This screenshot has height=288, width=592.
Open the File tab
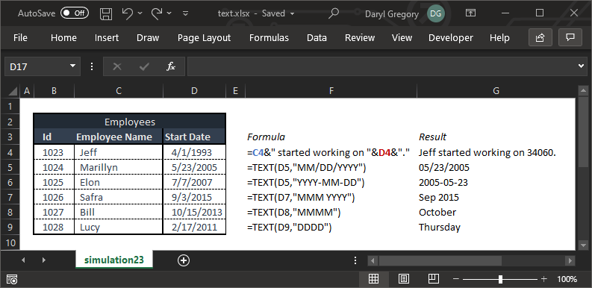pyautogui.click(x=20, y=38)
